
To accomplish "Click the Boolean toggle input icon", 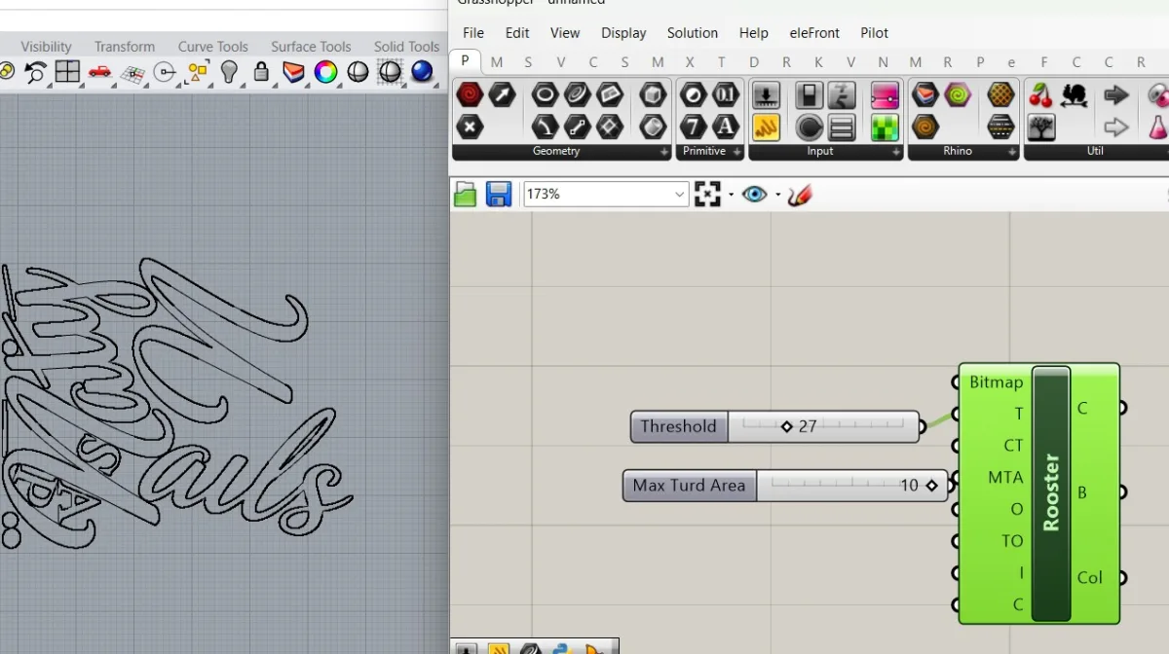I will pos(810,94).
